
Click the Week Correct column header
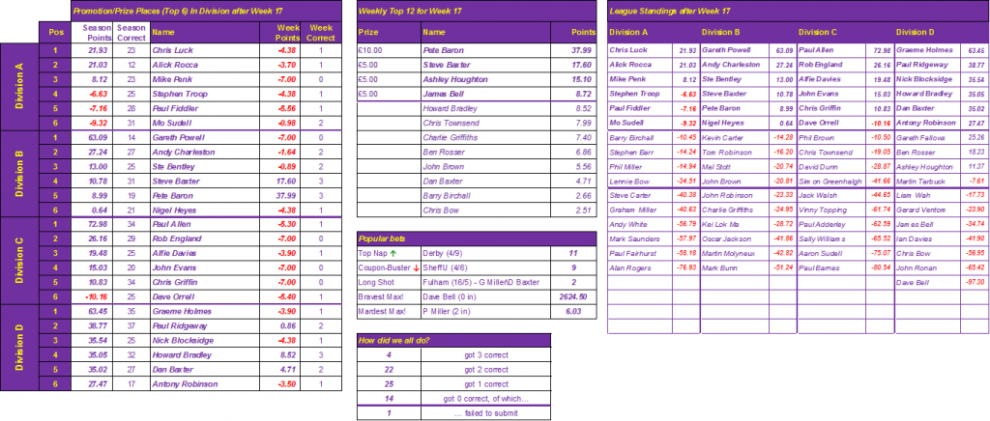(x=321, y=33)
